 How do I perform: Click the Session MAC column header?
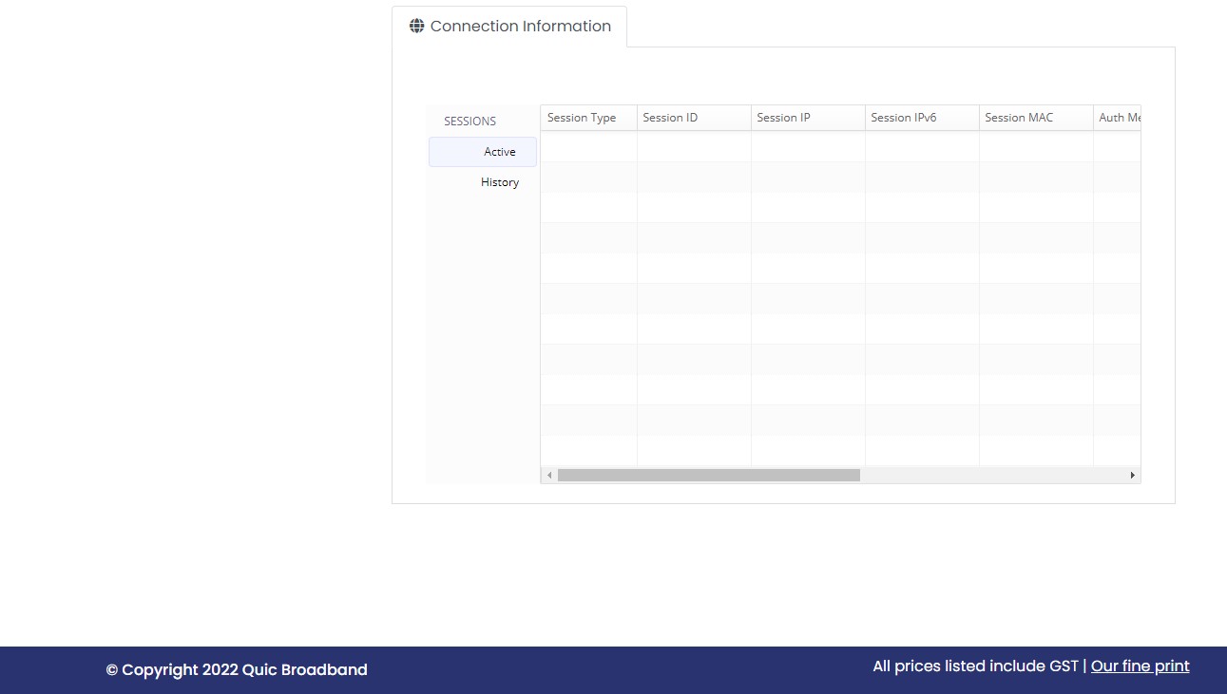[x=1019, y=118]
